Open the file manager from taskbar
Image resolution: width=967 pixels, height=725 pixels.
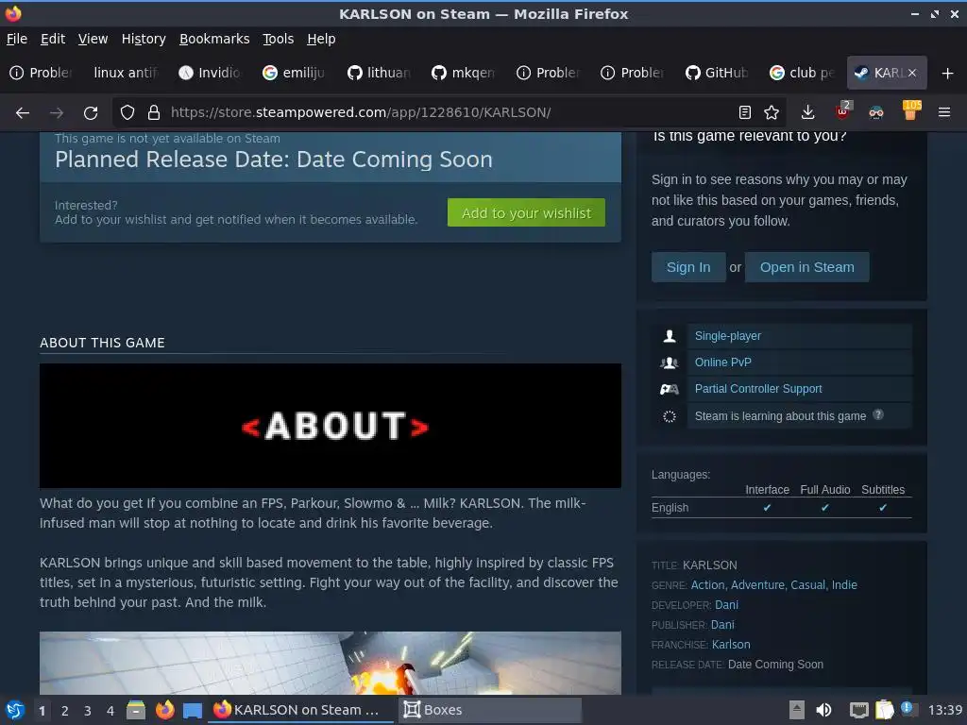pyautogui.click(x=136, y=710)
